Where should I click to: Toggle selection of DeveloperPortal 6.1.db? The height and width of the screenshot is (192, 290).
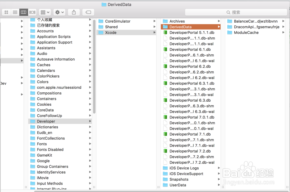pyautogui.click(x=188, y=50)
